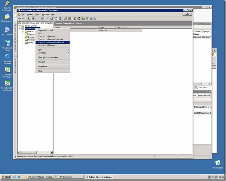Select the Builtin folder in the tree
Image resolution: width=226 pixels, height=181 pixels.
[x=29, y=31]
